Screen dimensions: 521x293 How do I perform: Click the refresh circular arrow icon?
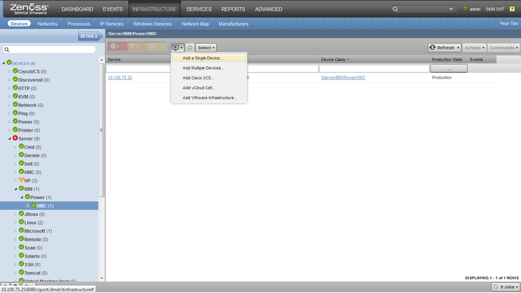pyautogui.click(x=432, y=48)
